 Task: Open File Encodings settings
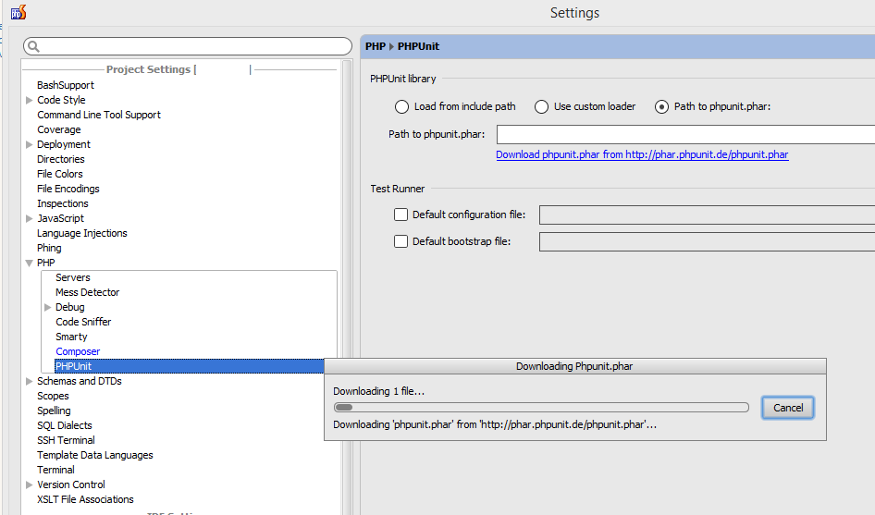pyautogui.click(x=68, y=189)
